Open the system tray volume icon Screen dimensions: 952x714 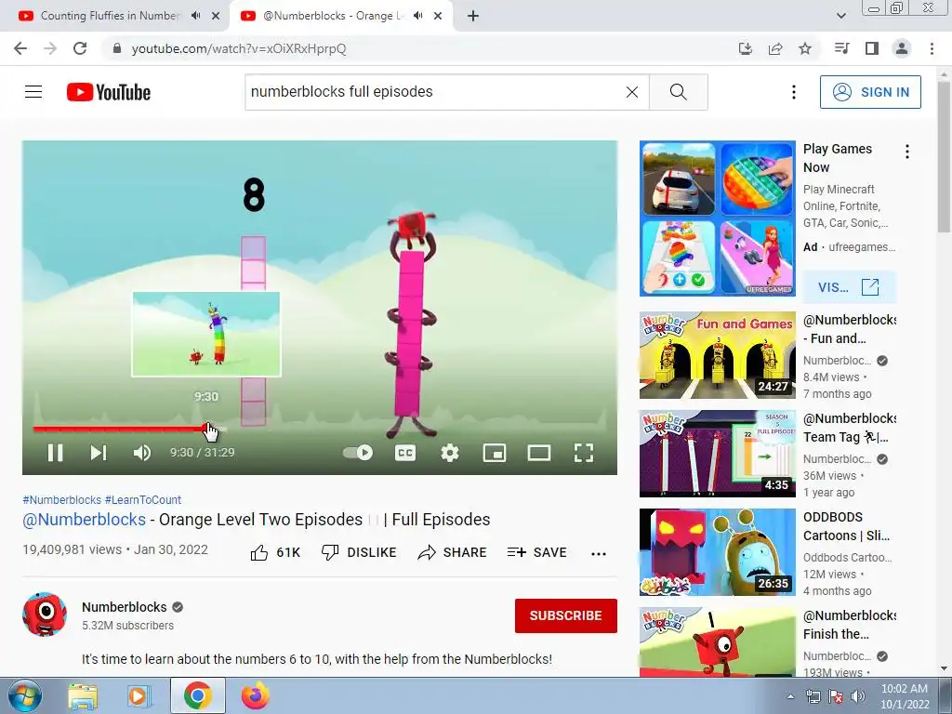coord(858,696)
